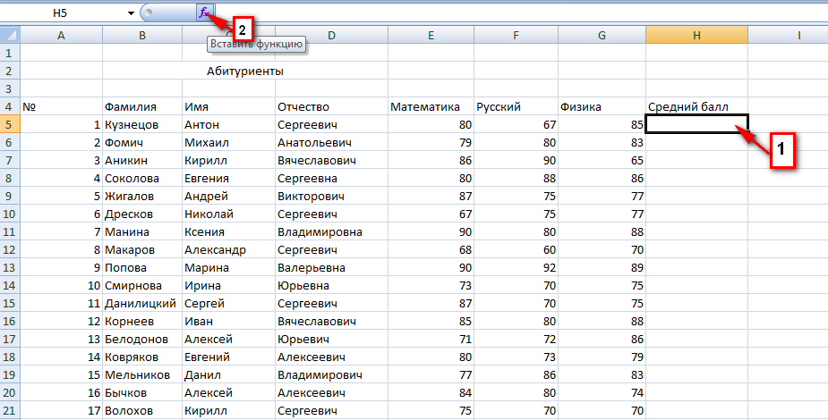Image resolution: width=828 pixels, height=420 pixels.
Task: Click the 'Математика' header cell
Action: click(431, 107)
